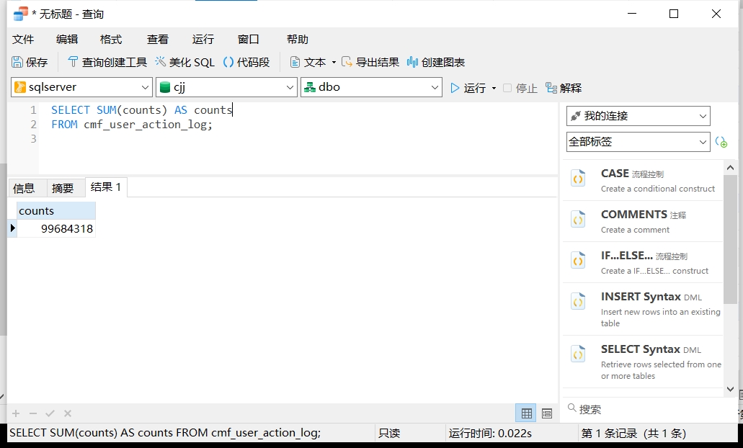Screen dimensions: 743x448
Task: Click Beautify SQL (美化 SQL)
Action: pyautogui.click(x=184, y=62)
